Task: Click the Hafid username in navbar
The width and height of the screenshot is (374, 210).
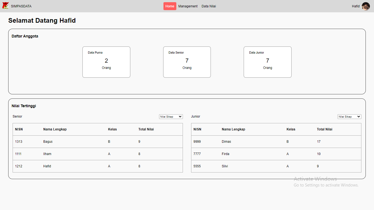Action: tap(356, 6)
